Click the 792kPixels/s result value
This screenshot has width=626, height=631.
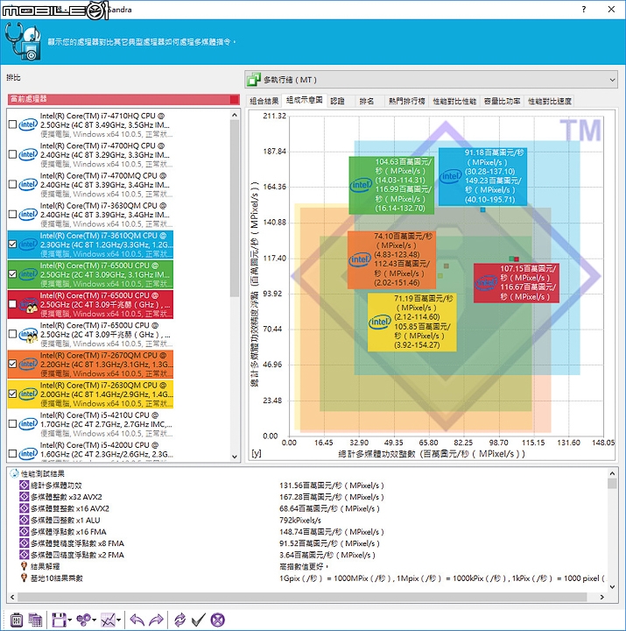300,521
